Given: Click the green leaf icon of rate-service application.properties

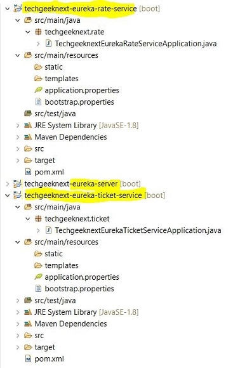Looking at the screenshot, I should (x=38, y=90).
